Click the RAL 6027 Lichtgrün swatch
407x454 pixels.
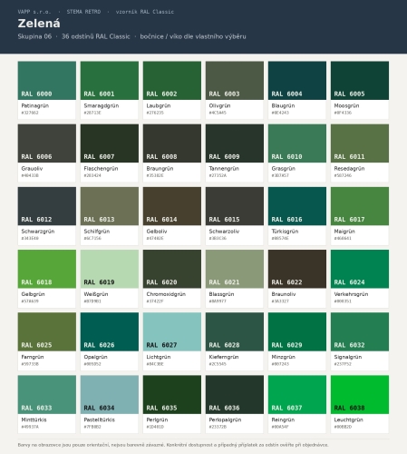172,331
